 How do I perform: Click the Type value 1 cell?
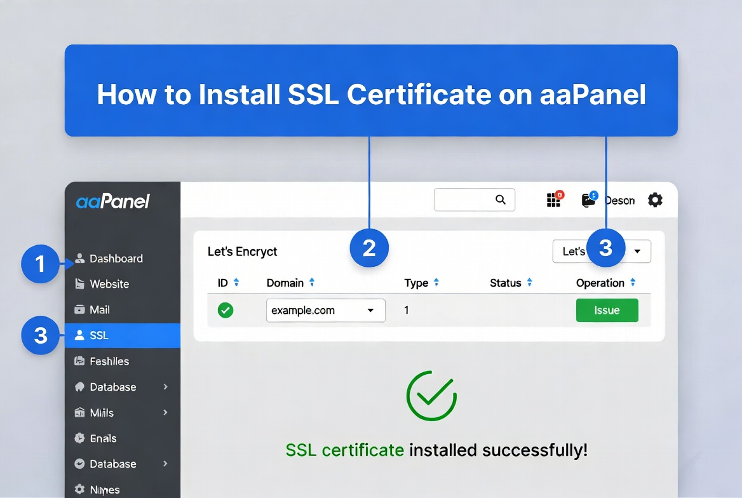tap(407, 310)
